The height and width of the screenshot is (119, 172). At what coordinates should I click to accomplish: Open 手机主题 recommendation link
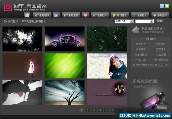click(x=141, y=60)
